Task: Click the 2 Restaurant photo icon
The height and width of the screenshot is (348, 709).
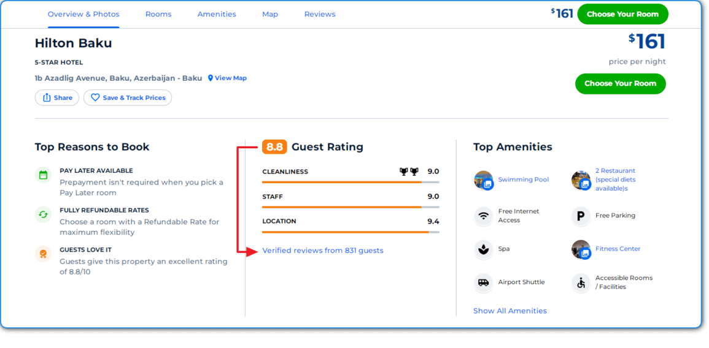Action: 581,180
